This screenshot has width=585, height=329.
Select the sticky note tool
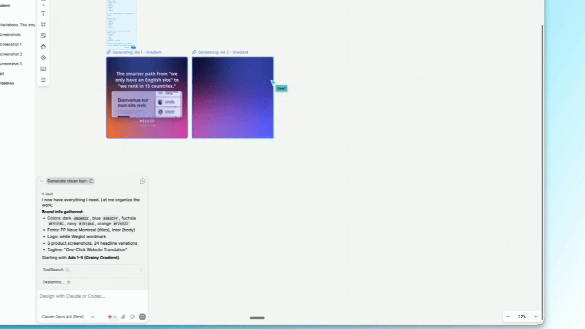pyautogui.click(x=43, y=36)
